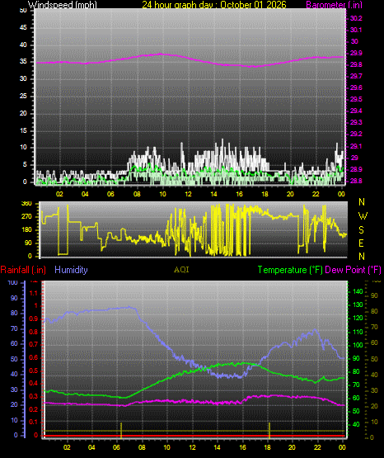
Task: Click the 'AQI' legend label
Action: point(181,270)
